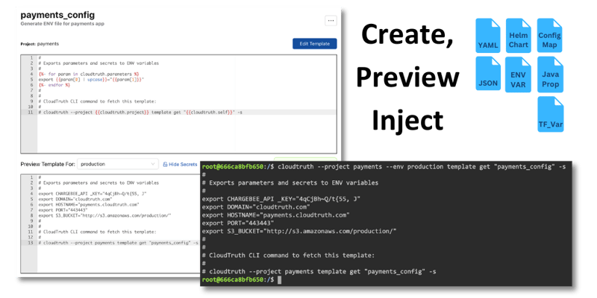The width and height of the screenshot is (597, 298).
Task: Click terminal 'CloudTruth CLI command to fetch' comment
Action: pyautogui.click(x=288, y=256)
